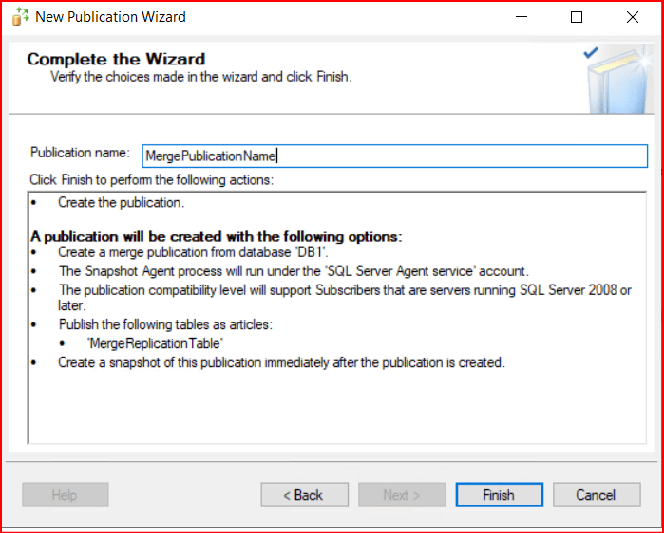The height and width of the screenshot is (533, 664).
Task: Click the 'Create a snapshot of this publication' line
Action: (x=281, y=362)
